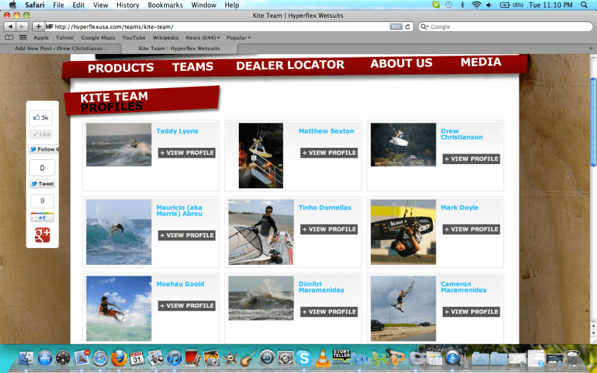This screenshot has height=373, width=597.
Task: Click the Google search field
Action: click(x=505, y=26)
